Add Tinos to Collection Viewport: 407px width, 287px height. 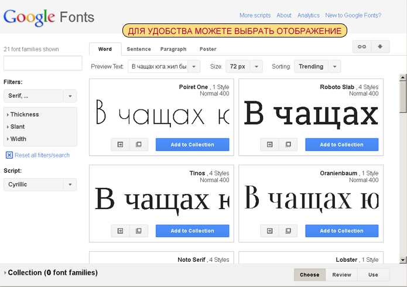(192, 231)
